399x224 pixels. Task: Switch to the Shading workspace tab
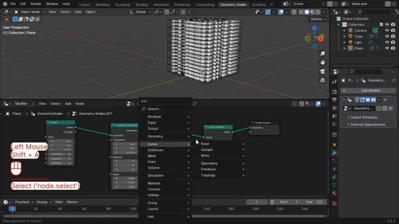coord(142,4)
